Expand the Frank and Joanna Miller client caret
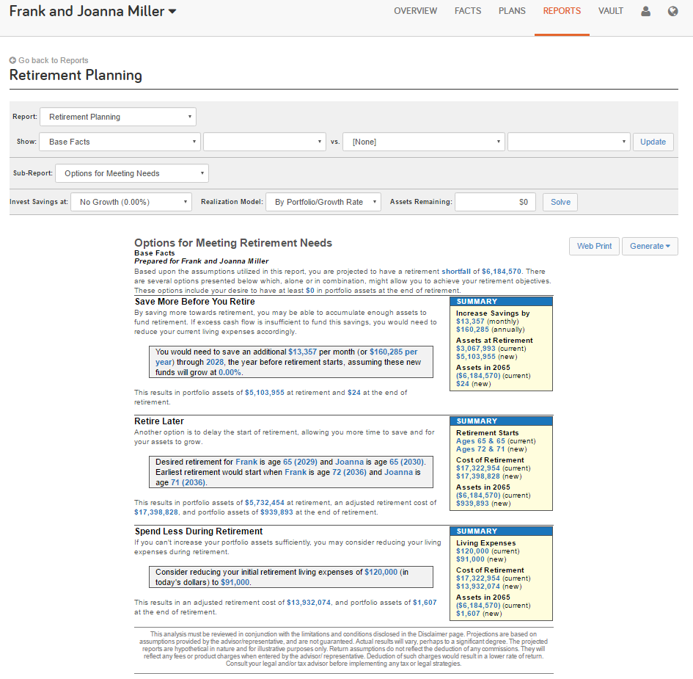Viewport: 693px width, 679px height. tap(172, 12)
